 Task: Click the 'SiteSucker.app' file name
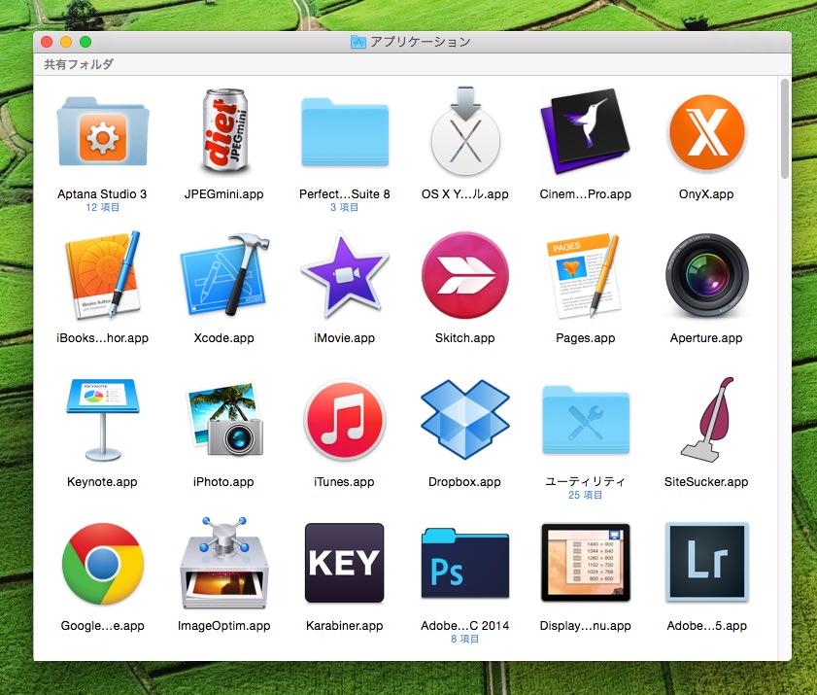(x=706, y=482)
